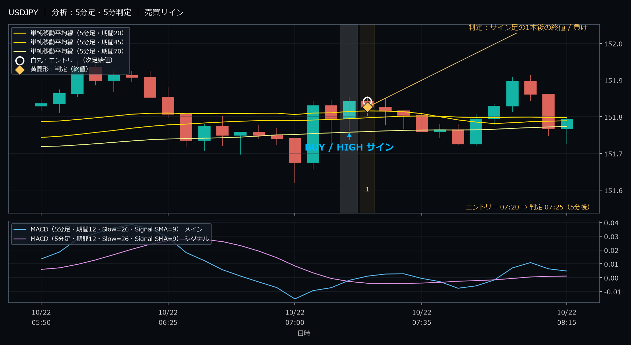Image resolution: width=631 pixels, height=345 pixels.
Task: Select the yellow diamond icon in the legend
Action: click(20, 70)
